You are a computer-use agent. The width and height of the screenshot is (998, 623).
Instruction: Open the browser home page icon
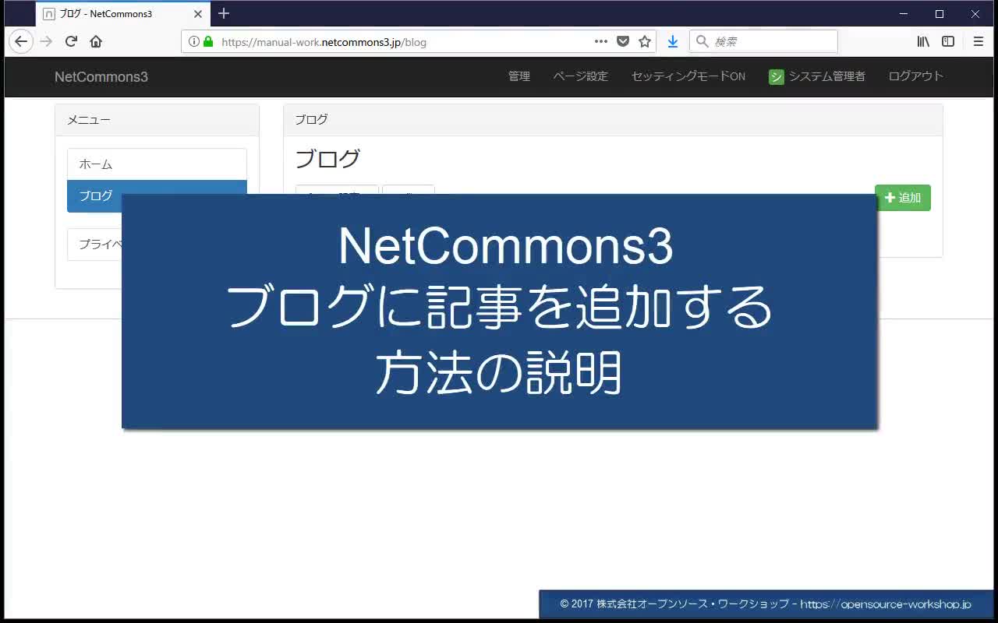[96, 41]
